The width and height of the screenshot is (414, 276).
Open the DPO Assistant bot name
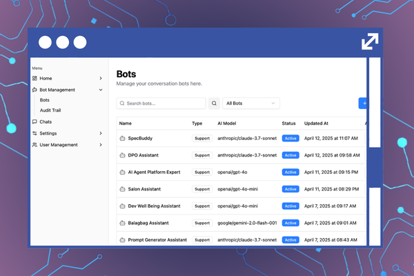coord(143,155)
